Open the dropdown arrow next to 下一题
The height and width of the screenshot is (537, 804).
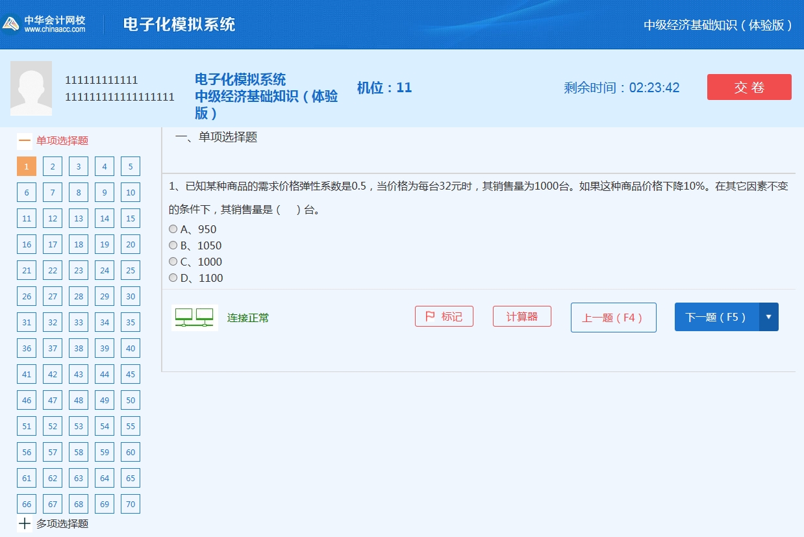pyautogui.click(x=769, y=317)
